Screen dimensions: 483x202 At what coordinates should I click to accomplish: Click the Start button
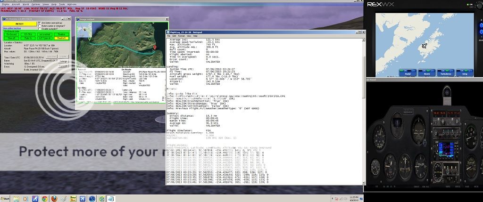[5, 199]
